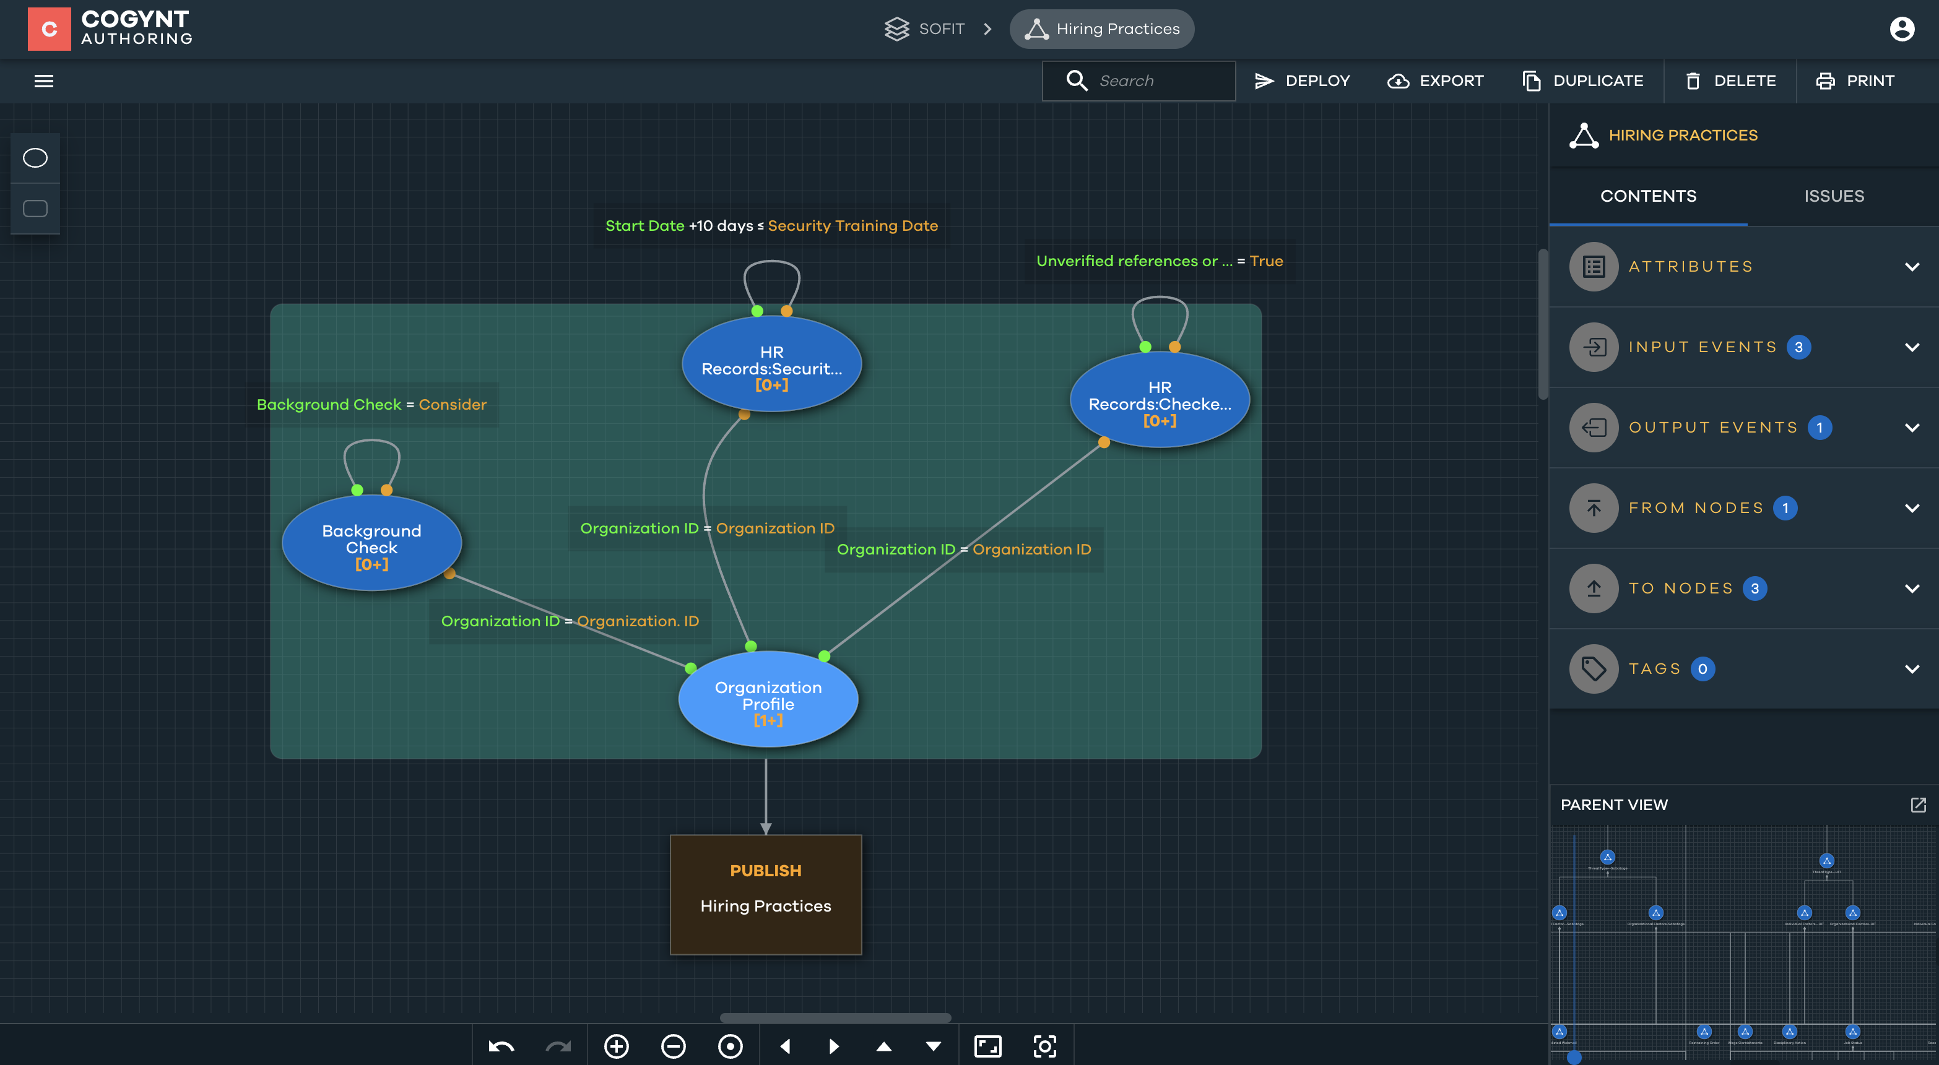The image size is (1939, 1065).
Task: Open parent view in external window
Action: pos(1918,804)
